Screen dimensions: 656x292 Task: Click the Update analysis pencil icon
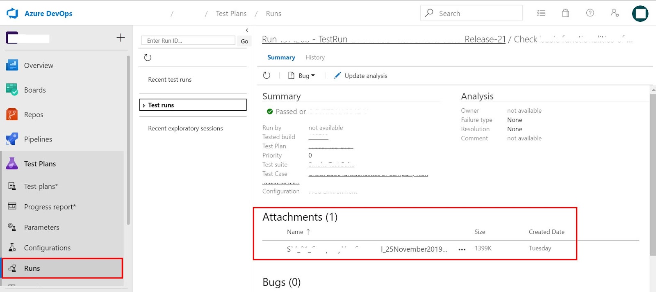coord(337,75)
